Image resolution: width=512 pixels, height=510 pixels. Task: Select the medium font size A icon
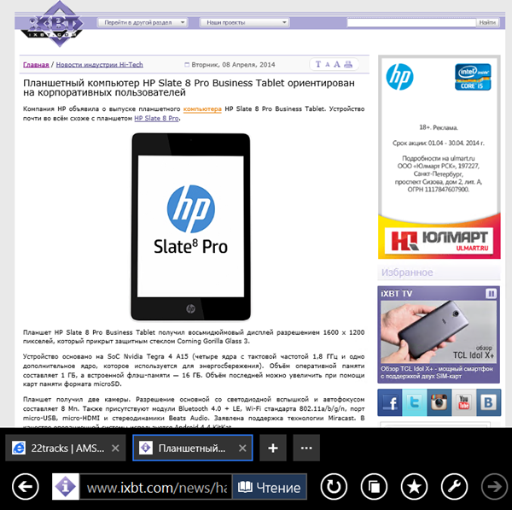click(x=327, y=64)
